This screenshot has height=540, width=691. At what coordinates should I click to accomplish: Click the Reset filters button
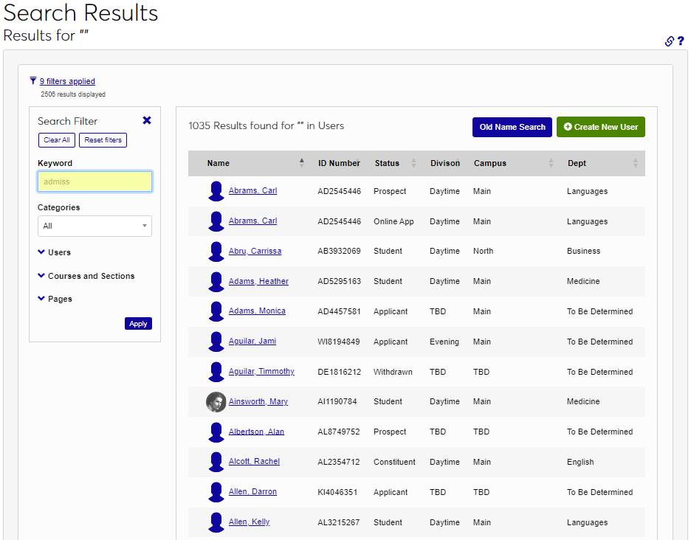[103, 139]
